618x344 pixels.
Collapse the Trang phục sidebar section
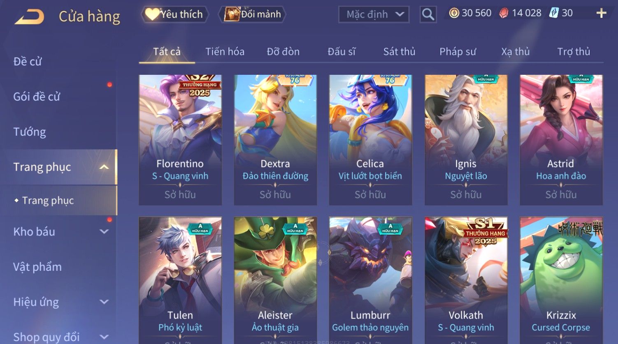coord(104,167)
